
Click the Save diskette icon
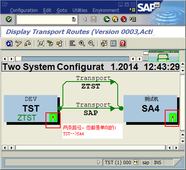(93, 19)
